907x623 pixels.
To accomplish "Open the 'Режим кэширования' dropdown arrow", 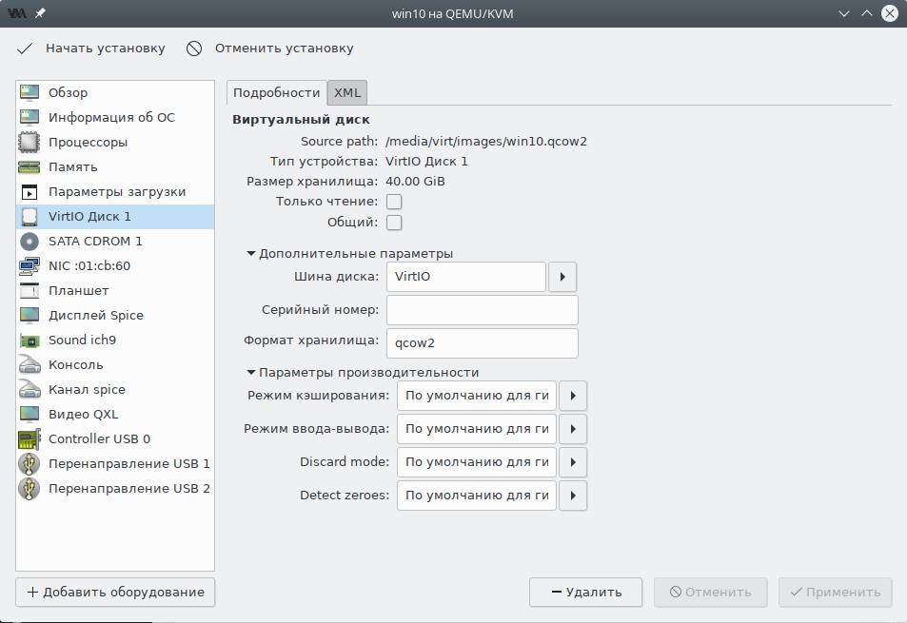I will point(572,396).
